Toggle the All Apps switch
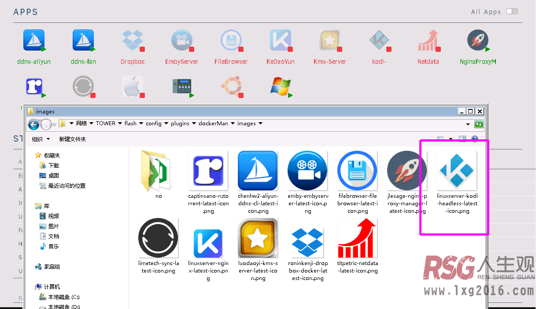The height and width of the screenshot is (309, 536). [512, 11]
